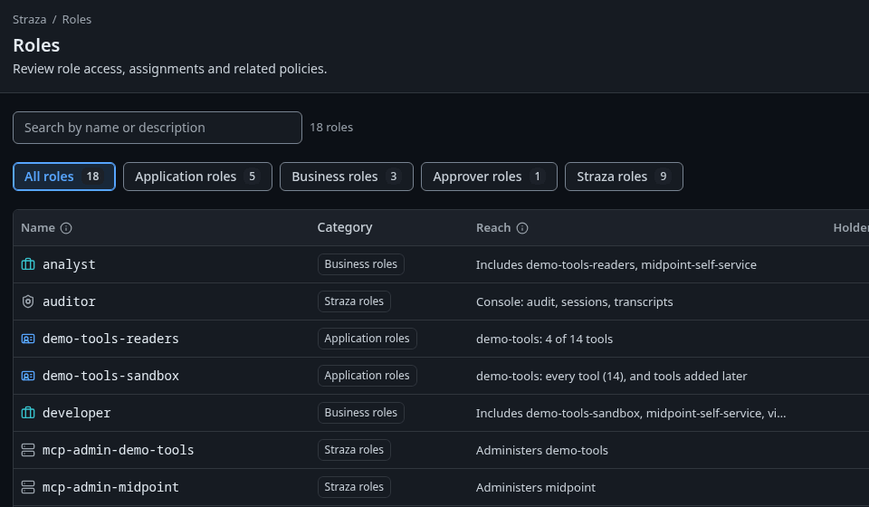Open the Straza breadcrumb link
Screen dimensions: 869x507
click(x=29, y=19)
